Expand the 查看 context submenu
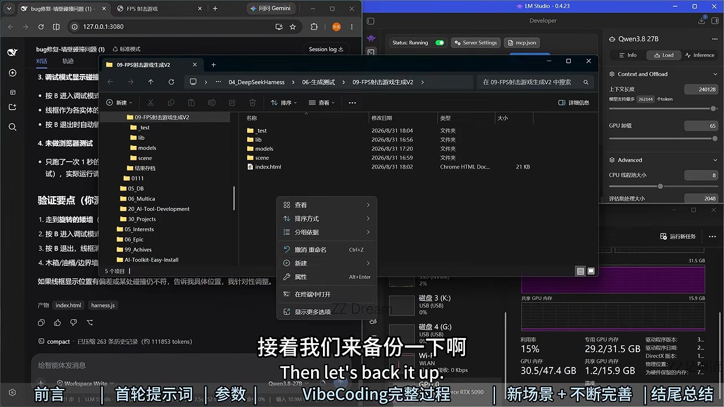Screen dimensions: 724x407 (326, 205)
